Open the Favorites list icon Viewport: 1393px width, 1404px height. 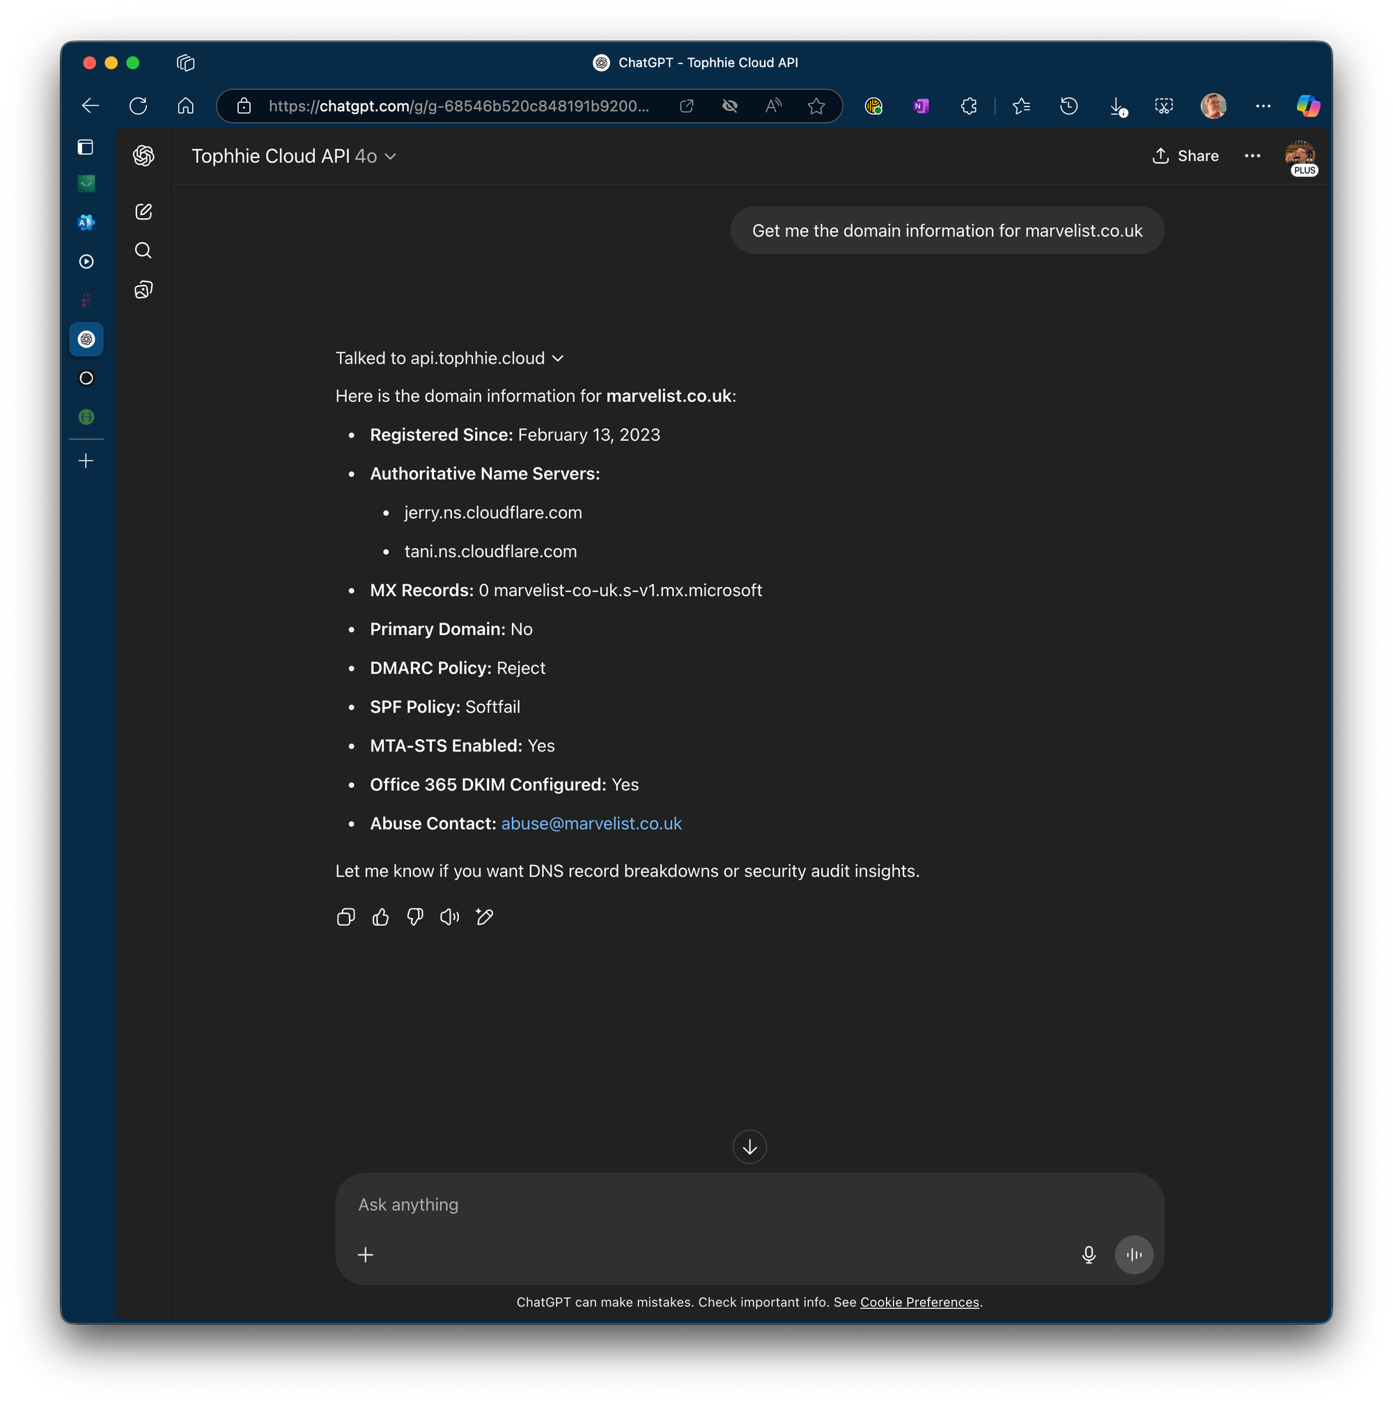click(x=1021, y=106)
